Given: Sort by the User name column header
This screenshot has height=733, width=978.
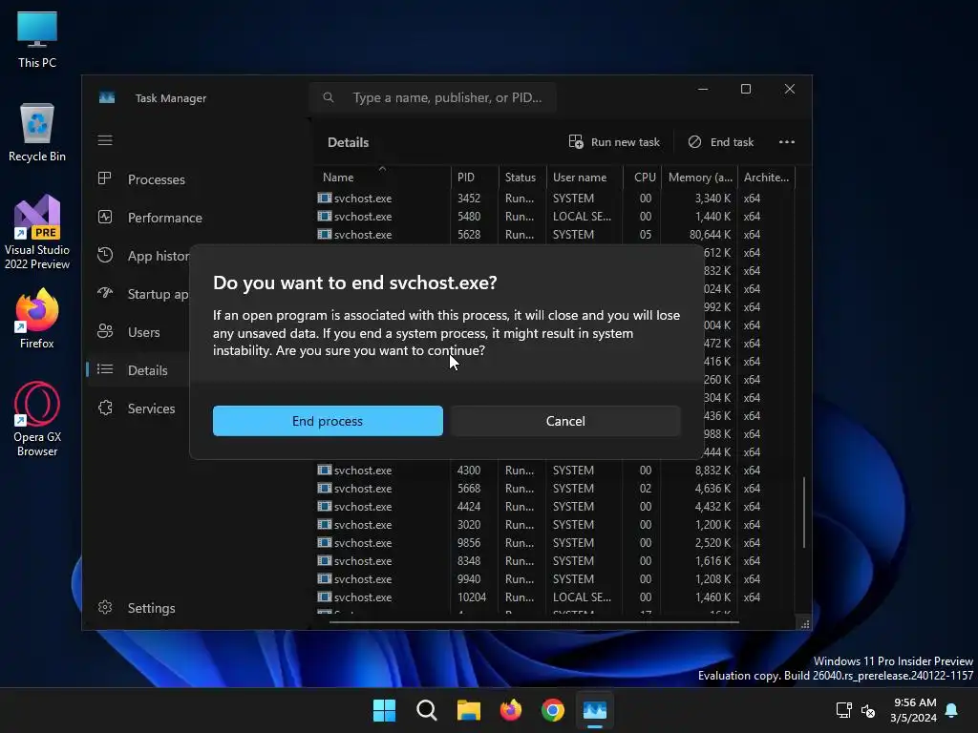Looking at the screenshot, I should tap(585, 177).
